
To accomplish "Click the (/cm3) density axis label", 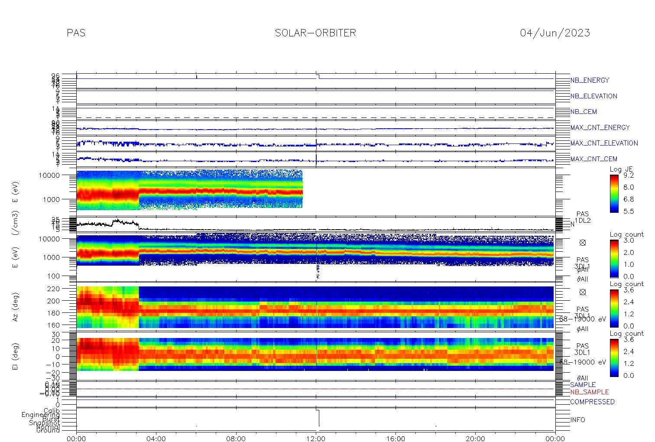I will tap(15, 224).
